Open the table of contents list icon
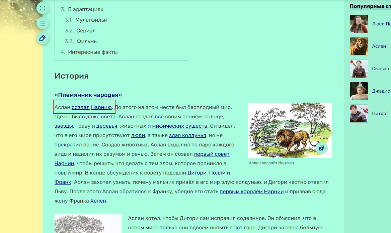 (43, 23)
